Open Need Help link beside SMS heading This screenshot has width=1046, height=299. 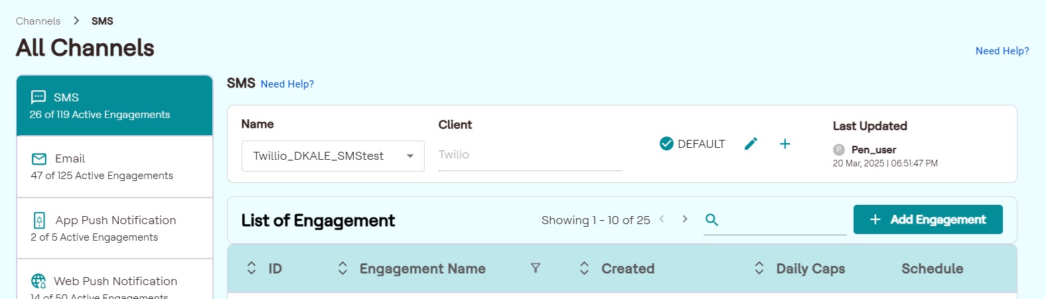point(287,84)
